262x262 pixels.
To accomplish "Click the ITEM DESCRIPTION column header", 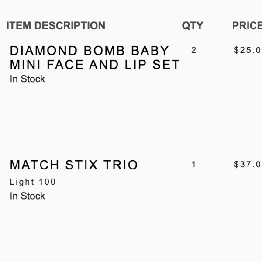I will (56, 26).
